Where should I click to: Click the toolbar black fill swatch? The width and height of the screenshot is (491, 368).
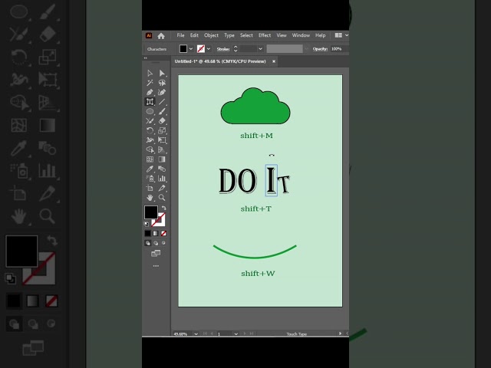click(150, 212)
